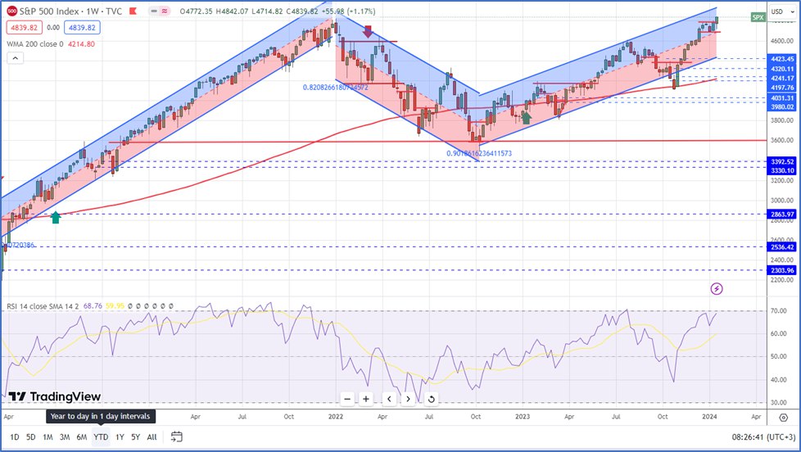This screenshot has height=452, width=801.
Task: Click the 4423.45 price axis label
Action: click(x=782, y=59)
